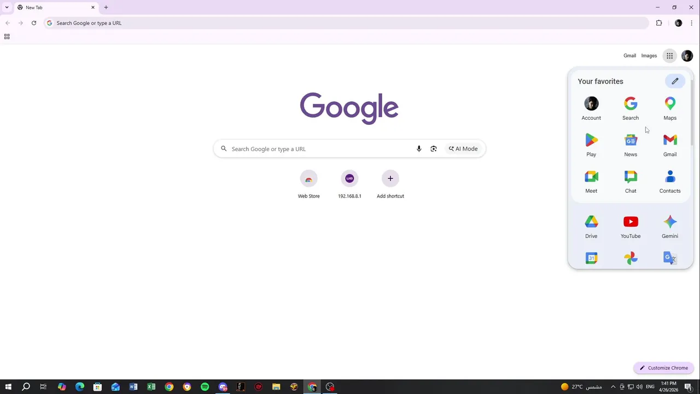Go back to the previous page
The height and width of the screenshot is (394, 700).
(x=8, y=23)
